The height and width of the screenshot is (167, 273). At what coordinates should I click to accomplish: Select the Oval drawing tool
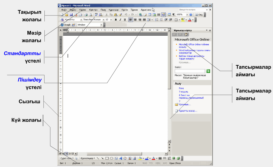click(111, 158)
